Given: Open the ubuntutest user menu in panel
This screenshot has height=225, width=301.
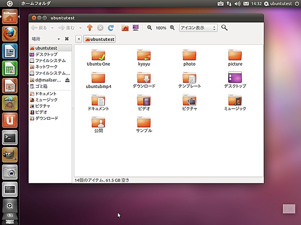Looking at the screenshot, I should coord(278,3).
